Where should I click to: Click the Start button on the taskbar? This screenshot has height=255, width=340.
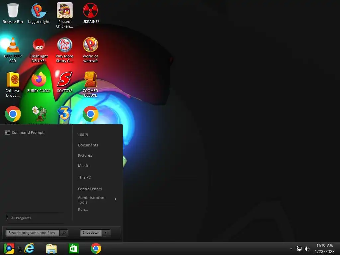click(x=9, y=248)
